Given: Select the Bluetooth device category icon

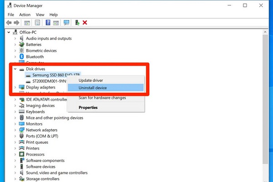Looking at the screenshot, I should click(21, 57).
